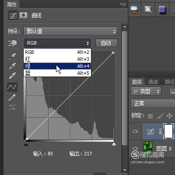Click the link icon on curves layer
The width and height of the screenshot is (175, 175).
[160, 131]
